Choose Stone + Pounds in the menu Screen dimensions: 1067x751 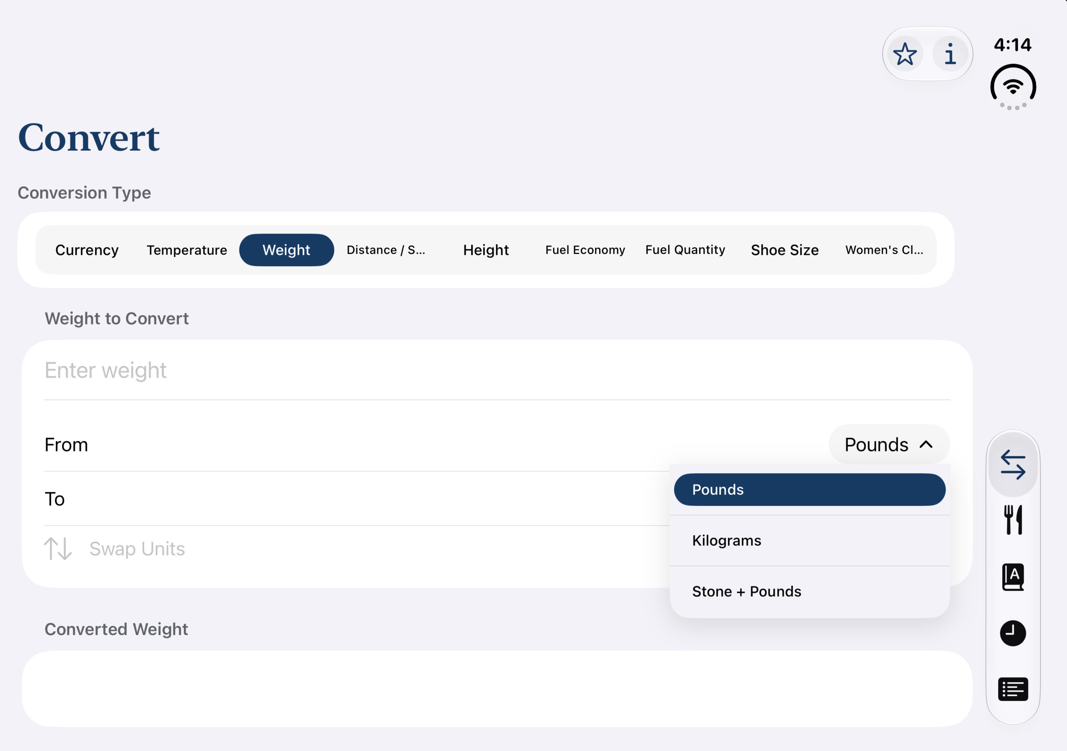[810, 592]
